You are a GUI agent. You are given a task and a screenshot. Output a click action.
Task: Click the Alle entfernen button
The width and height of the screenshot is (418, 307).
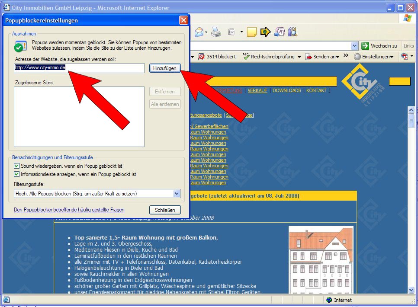pos(165,104)
